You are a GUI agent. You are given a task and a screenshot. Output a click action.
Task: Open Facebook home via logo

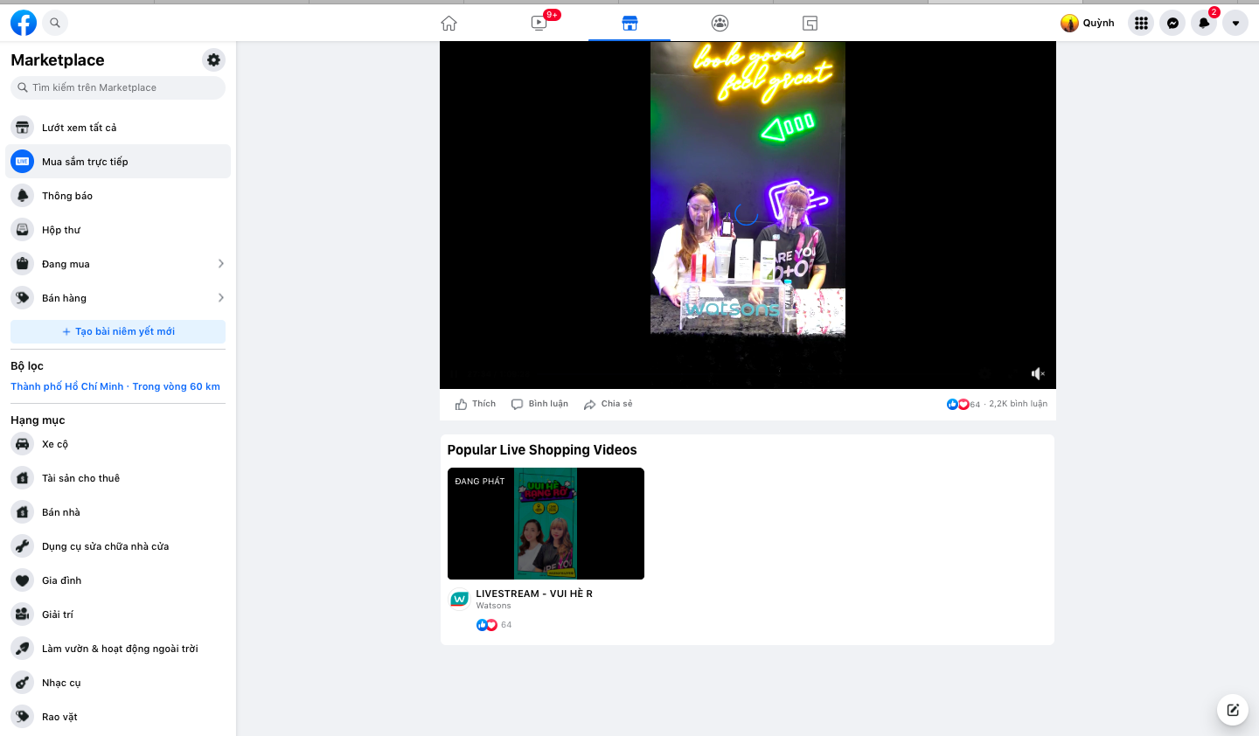24,23
